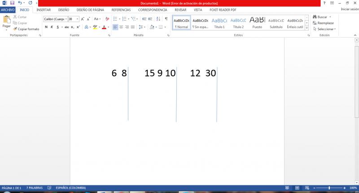This screenshot has width=359, height=193.
Task: Click the Undo arrow icon
Action: [20, 3]
